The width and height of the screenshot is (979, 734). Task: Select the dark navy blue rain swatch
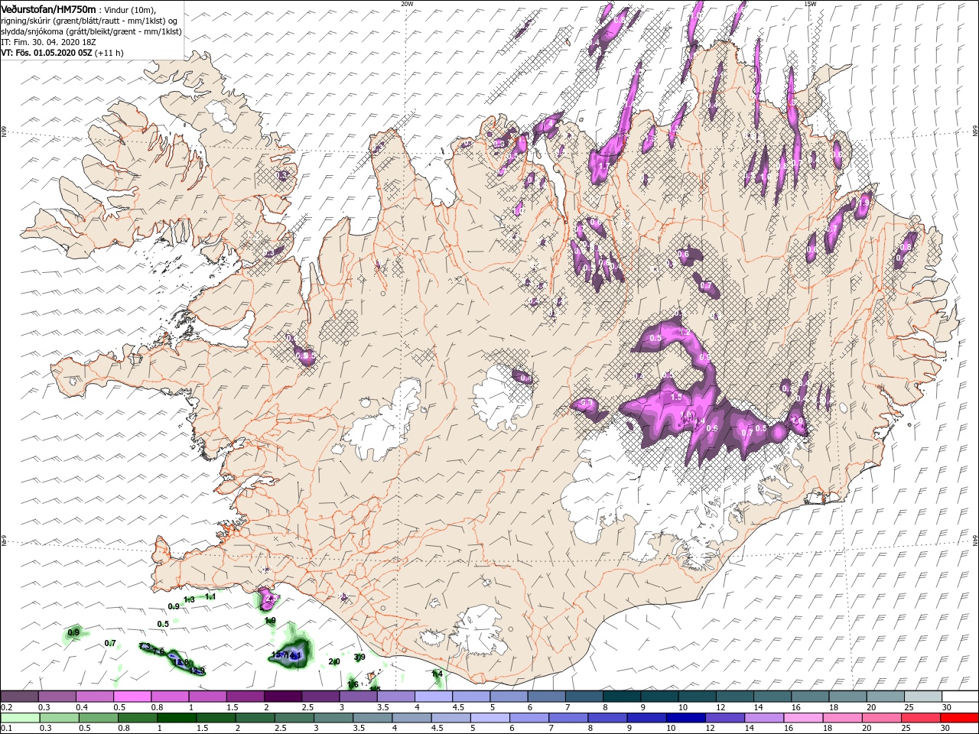685,718
